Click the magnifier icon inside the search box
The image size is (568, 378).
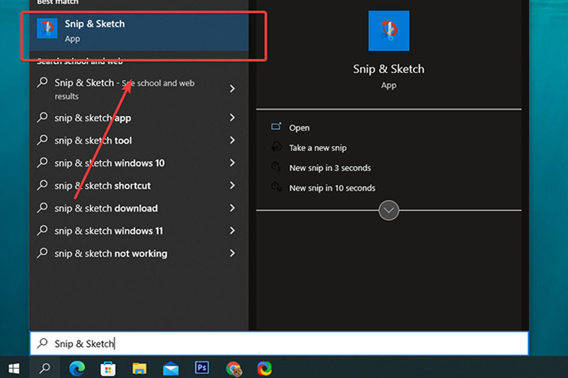pyautogui.click(x=43, y=343)
